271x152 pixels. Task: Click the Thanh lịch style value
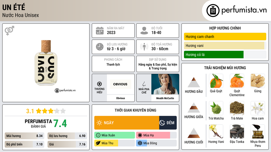(x=113, y=64)
